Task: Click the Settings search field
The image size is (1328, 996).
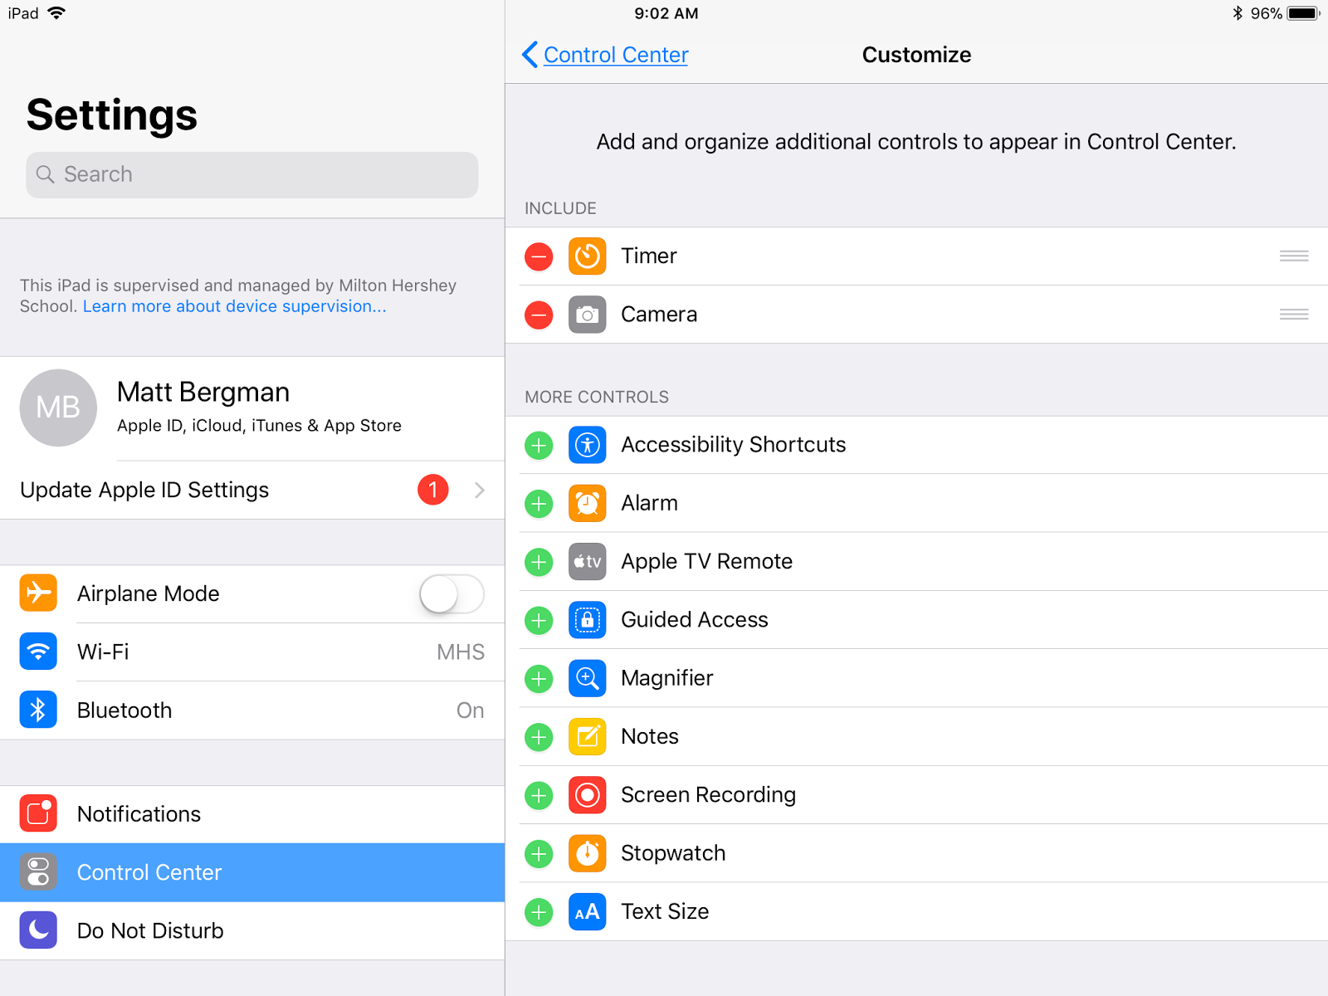Action: tap(251, 174)
